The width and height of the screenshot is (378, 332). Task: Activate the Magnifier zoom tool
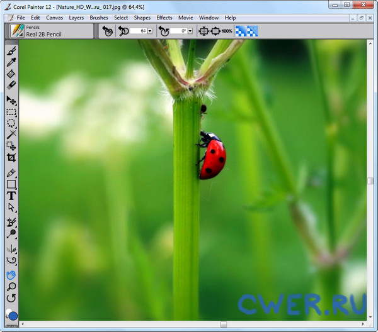(11, 287)
